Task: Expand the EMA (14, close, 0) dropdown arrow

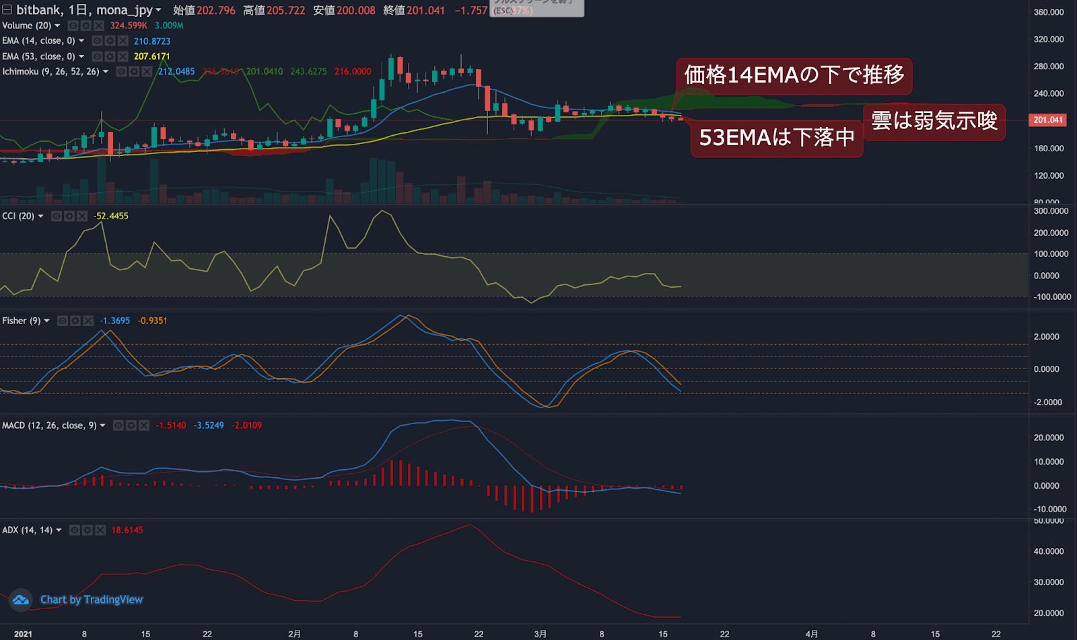Action: pyautogui.click(x=81, y=41)
